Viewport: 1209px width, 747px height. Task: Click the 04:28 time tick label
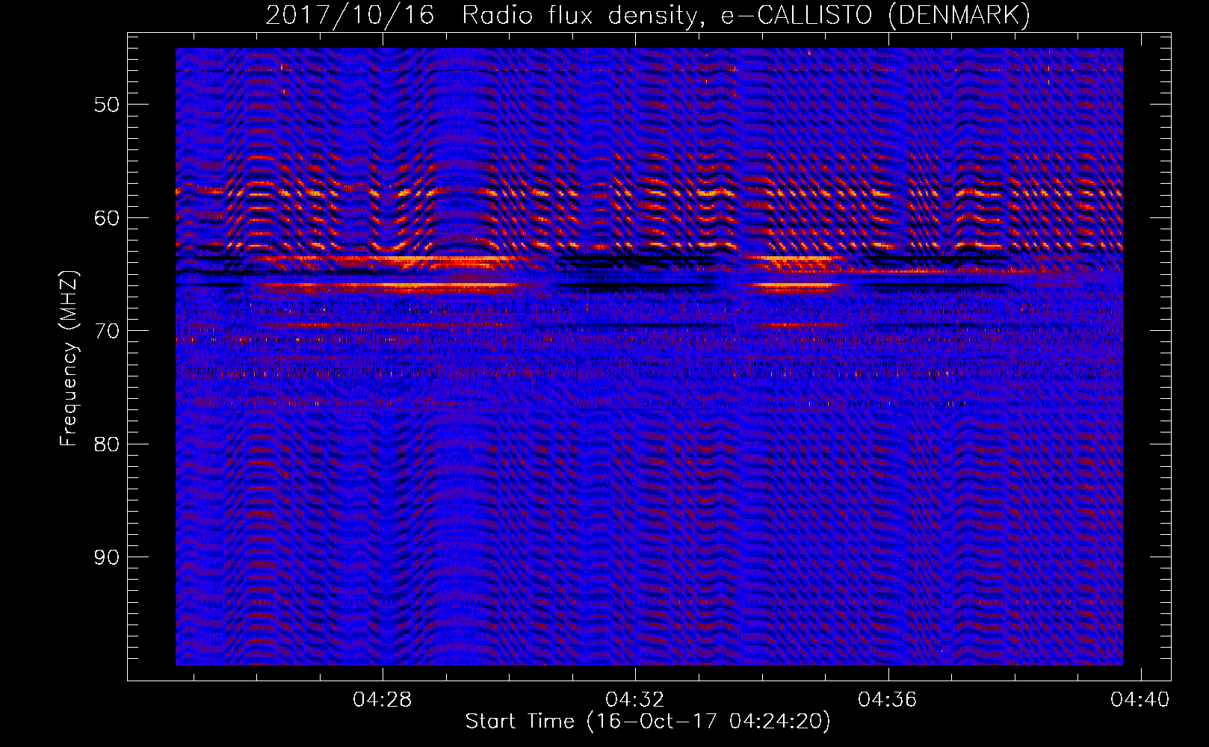(383, 699)
